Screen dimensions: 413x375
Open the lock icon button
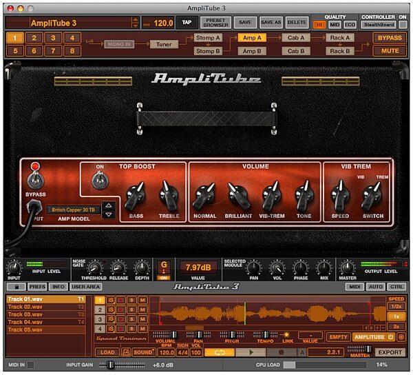pos(17,287)
